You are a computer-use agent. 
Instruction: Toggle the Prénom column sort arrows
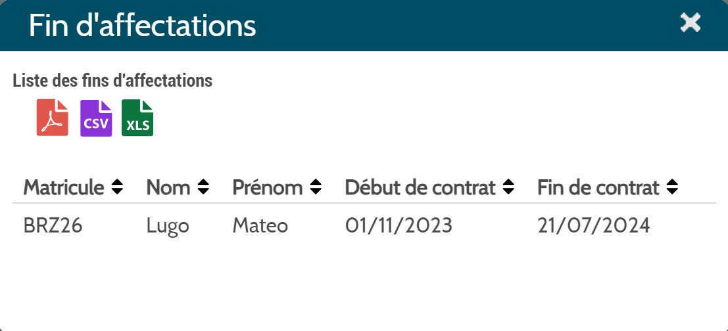(316, 187)
